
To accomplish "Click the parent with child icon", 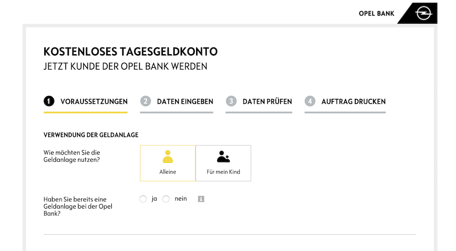I will [x=223, y=157].
